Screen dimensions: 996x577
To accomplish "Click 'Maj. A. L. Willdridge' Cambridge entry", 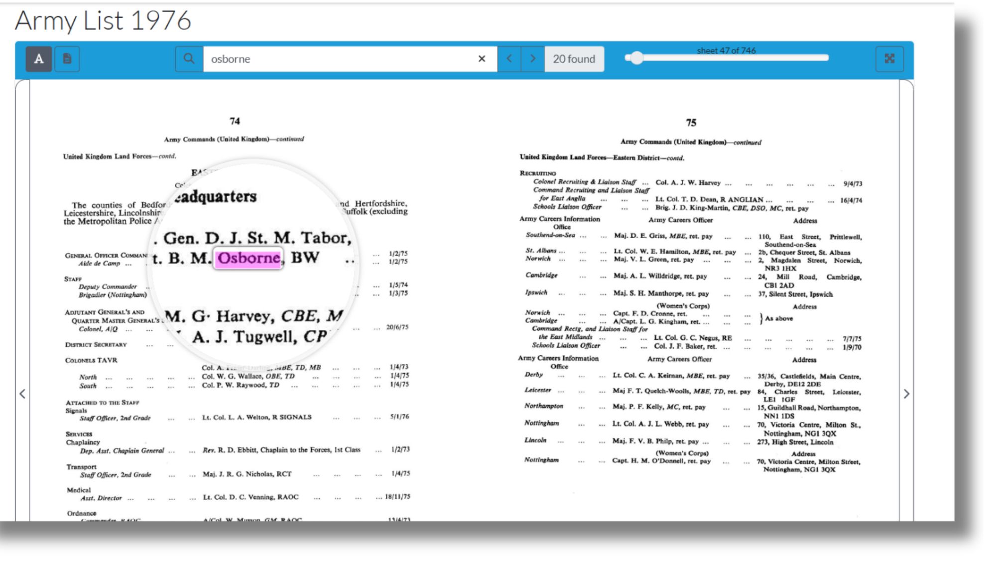I will coord(660,276).
